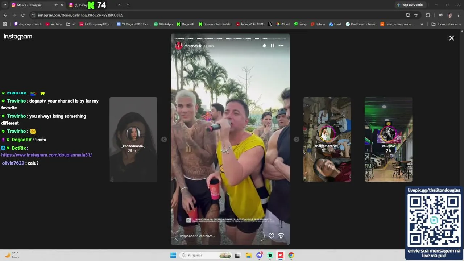Open Chrome's three-dot menu
Viewport: 464px width, 261px height.
click(459, 15)
